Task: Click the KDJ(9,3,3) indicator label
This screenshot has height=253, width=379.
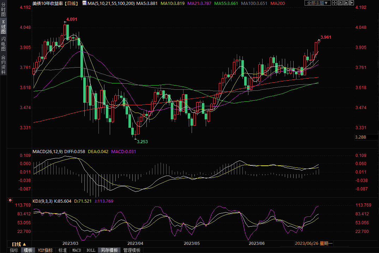Action: (42, 201)
